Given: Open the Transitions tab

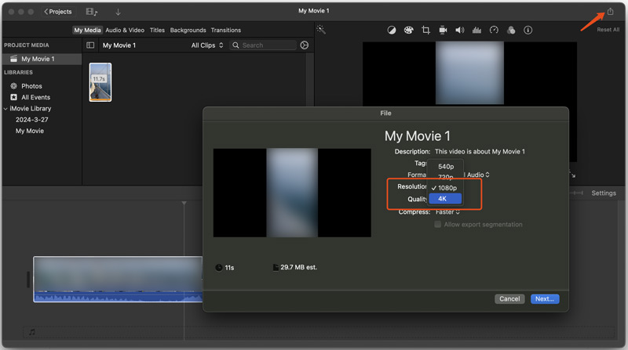Looking at the screenshot, I should click(x=226, y=30).
